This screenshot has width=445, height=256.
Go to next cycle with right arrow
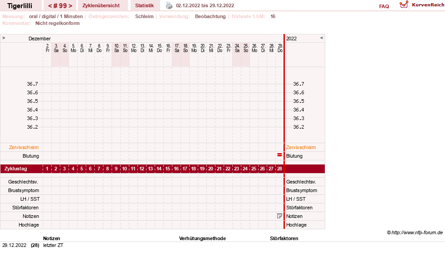pos(70,6)
